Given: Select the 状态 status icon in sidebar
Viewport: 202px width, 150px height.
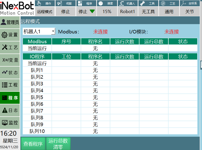Looking at the screenshot, I should tap(10, 72).
